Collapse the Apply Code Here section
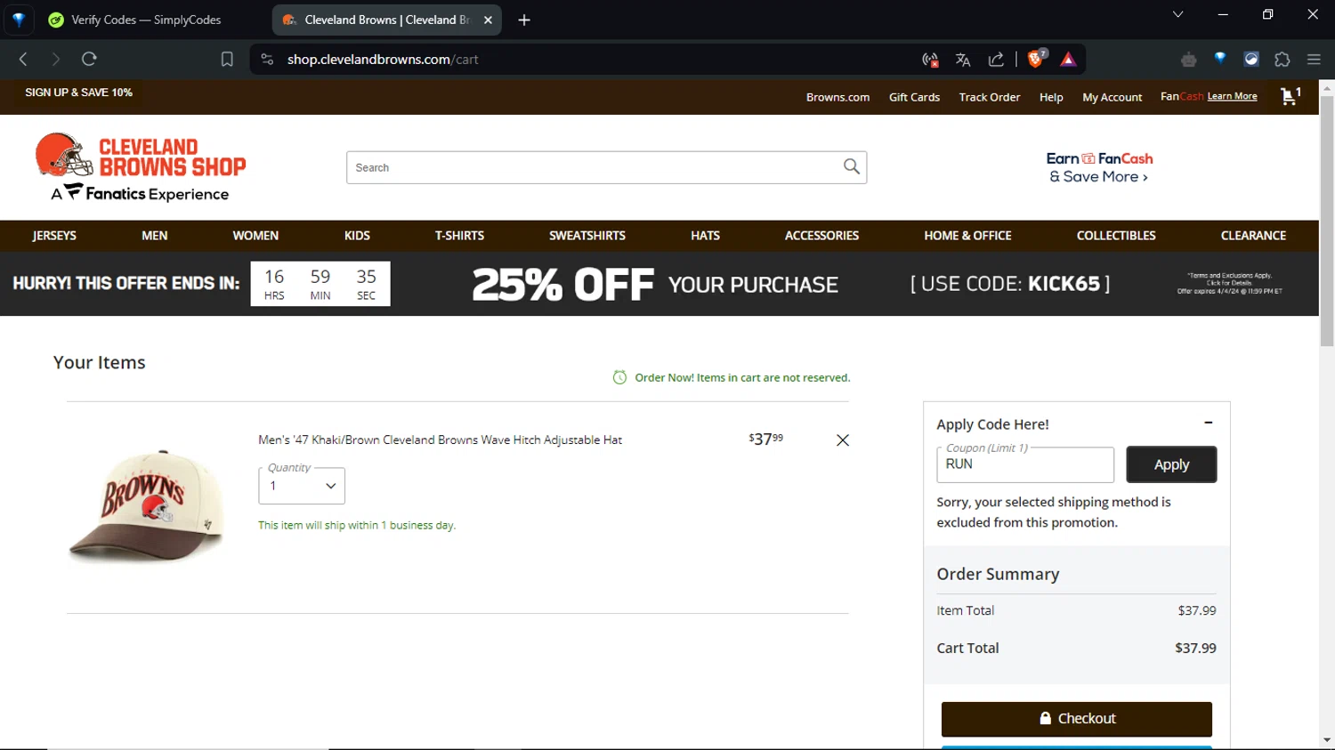This screenshot has height=750, width=1335. point(1208,423)
